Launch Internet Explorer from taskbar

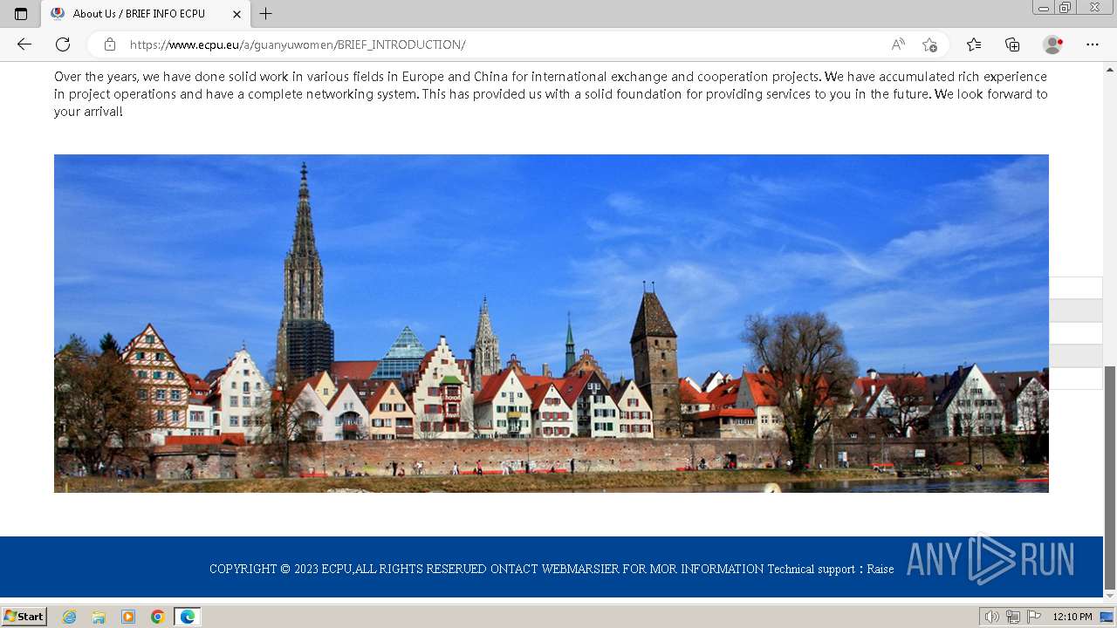[x=70, y=617]
